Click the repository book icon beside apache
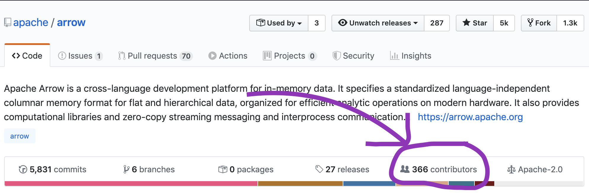The height and width of the screenshot is (193, 589). [x=8, y=22]
